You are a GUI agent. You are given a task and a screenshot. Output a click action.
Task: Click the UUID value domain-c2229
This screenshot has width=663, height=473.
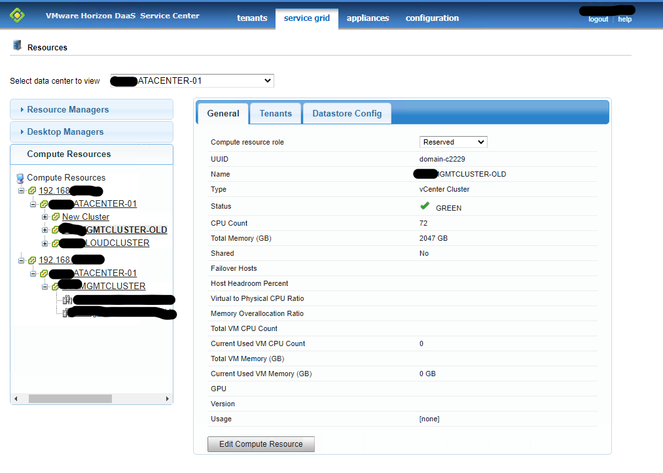click(x=442, y=159)
